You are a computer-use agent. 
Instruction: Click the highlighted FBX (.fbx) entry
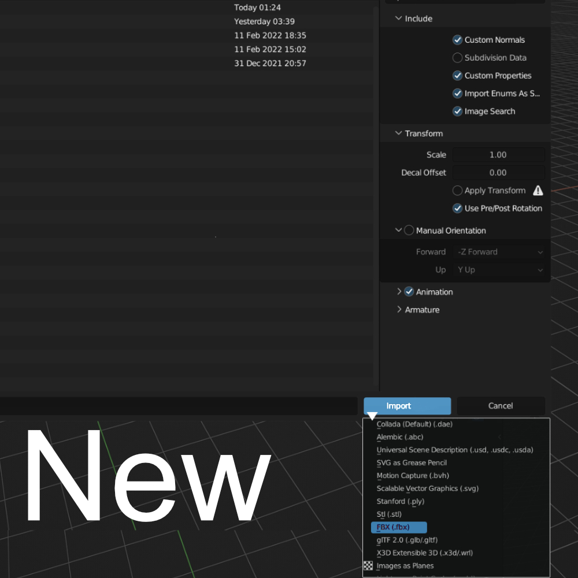399,527
